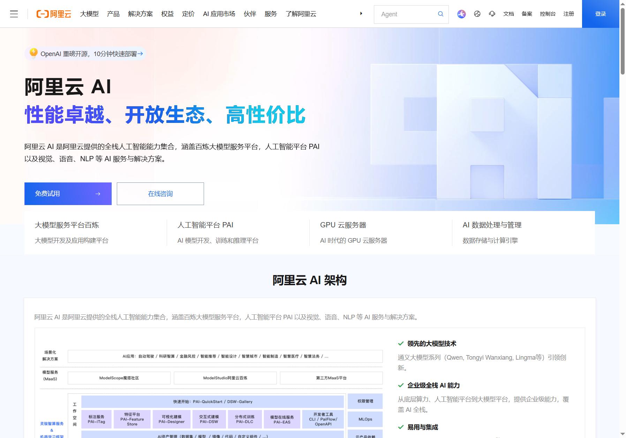626x438 pixels.
Task: Click the green check beside 企业级全栈 AI 能力
Action: coord(401,385)
